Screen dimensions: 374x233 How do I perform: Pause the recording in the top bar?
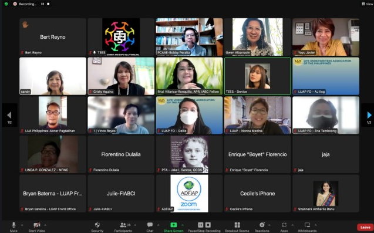pyautogui.click(x=42, y=4)
